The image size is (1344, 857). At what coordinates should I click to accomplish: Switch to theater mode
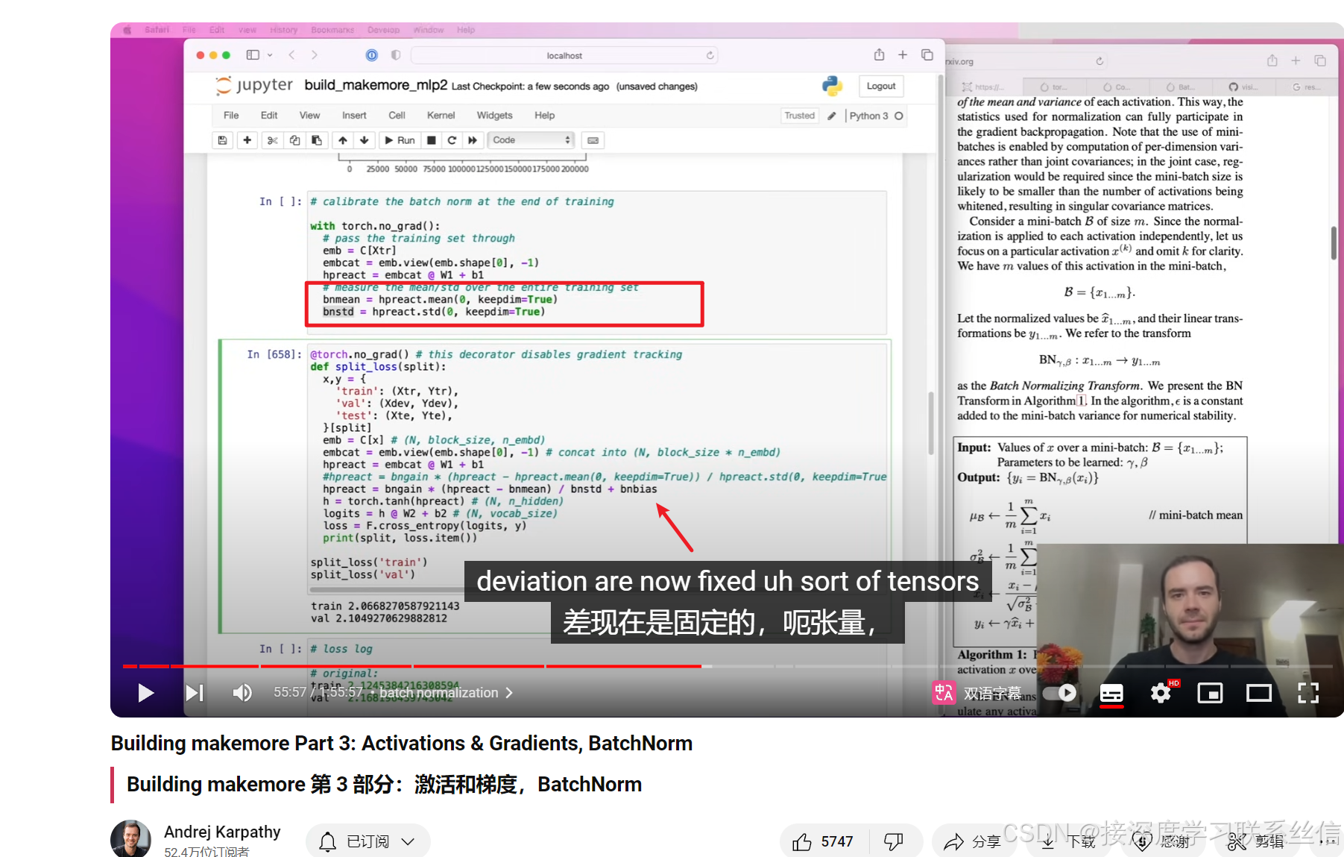1259,693
